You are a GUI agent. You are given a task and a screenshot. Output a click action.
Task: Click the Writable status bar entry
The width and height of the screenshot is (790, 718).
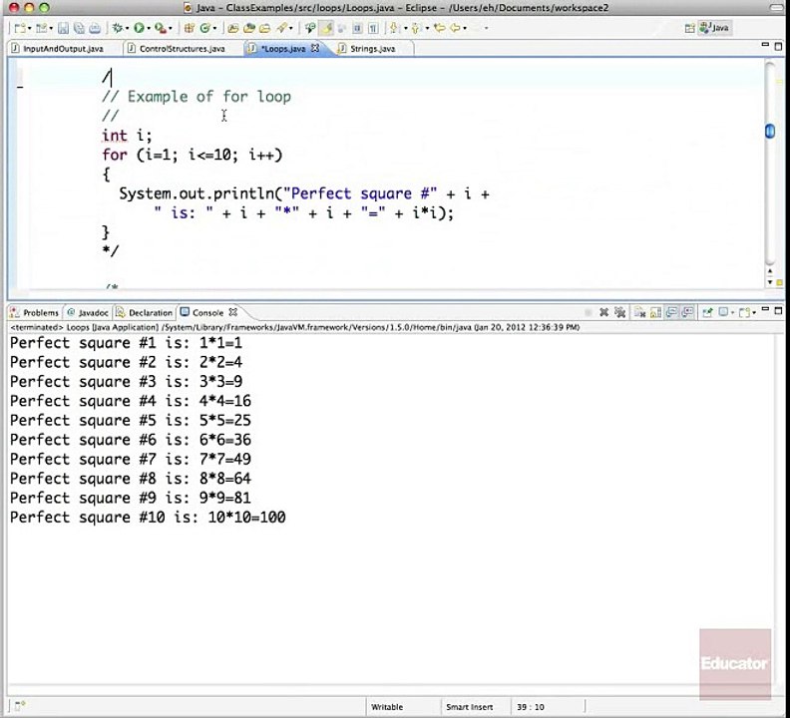(x=387, y=707)
